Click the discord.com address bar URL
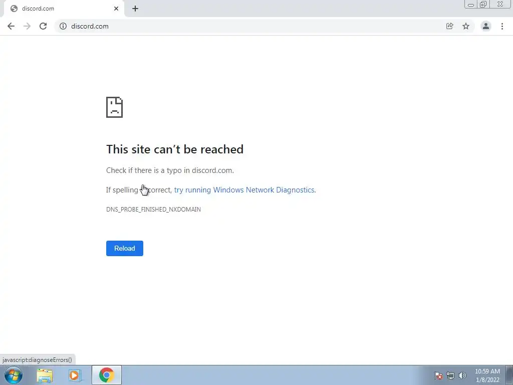 click(x=90, y=26)
